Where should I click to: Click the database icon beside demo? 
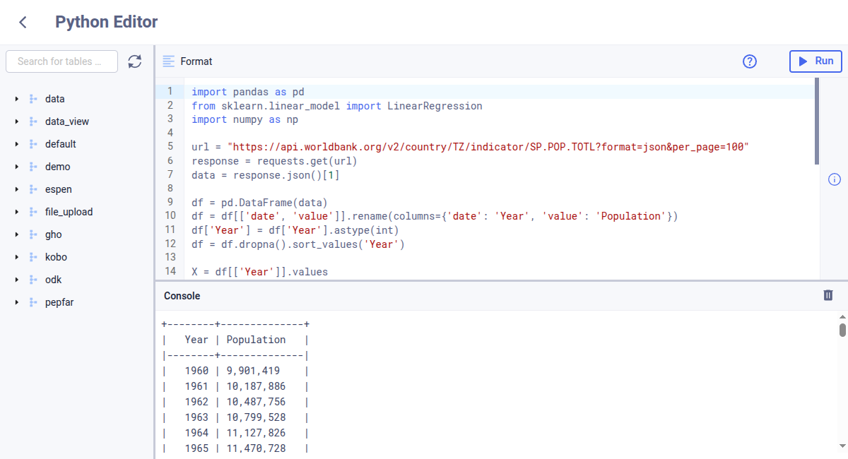[32, 166]
